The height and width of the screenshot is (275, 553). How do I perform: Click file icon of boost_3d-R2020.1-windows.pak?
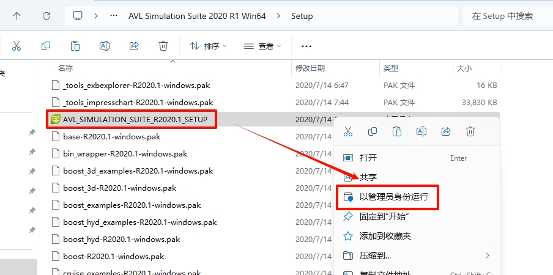[x=56, y=188]
